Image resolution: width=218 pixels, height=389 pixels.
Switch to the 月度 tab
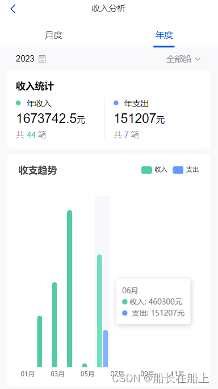tap(53, 35)
